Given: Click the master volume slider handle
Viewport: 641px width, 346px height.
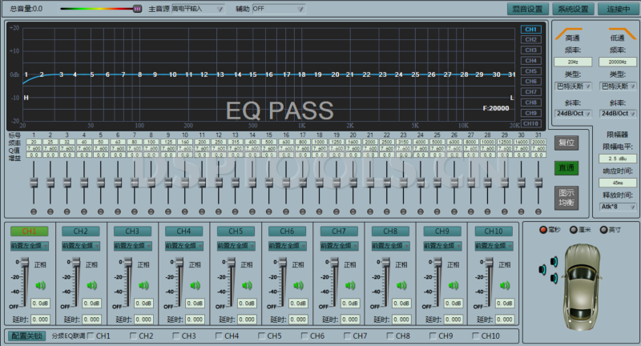Looking at the screenshot, I should click(x=137, y=9).
